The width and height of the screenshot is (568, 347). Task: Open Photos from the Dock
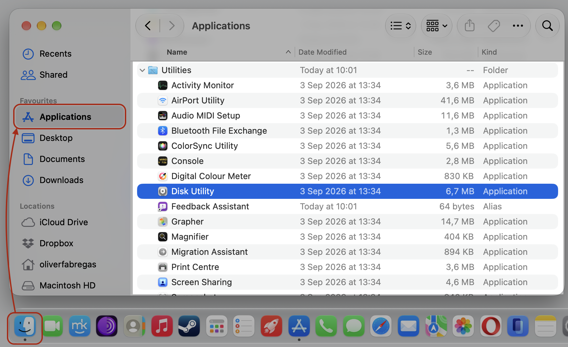click(x=463, y=326)
